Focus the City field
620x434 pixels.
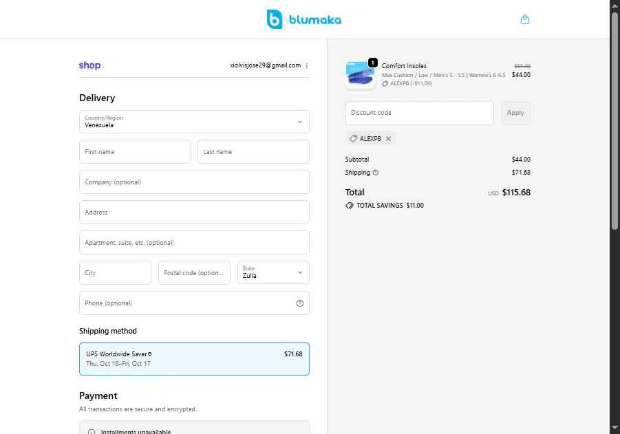tap(115, 273)
